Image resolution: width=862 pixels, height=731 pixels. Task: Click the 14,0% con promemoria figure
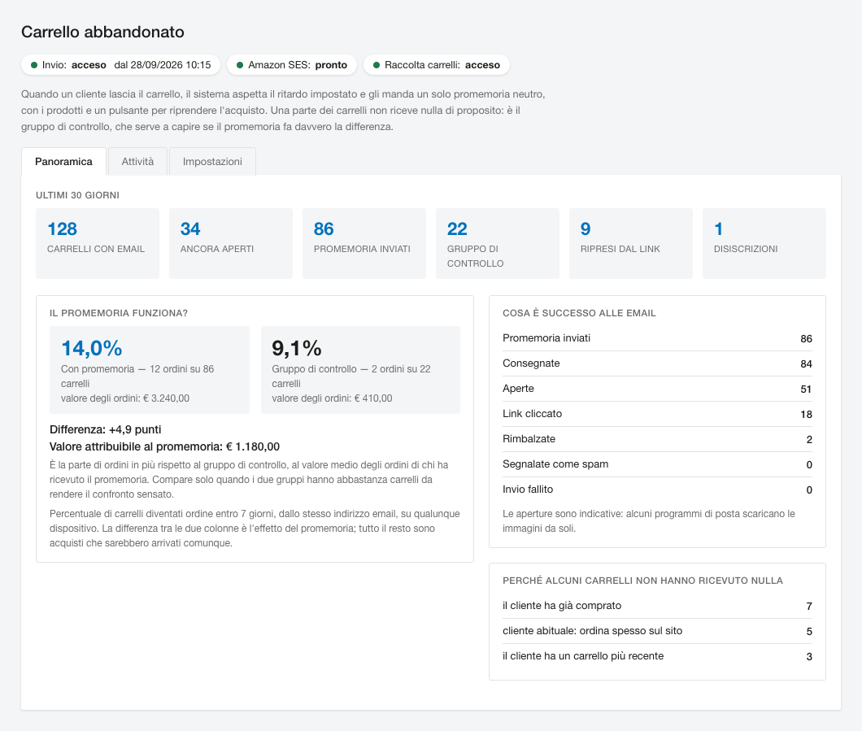[x=92, y=348]
